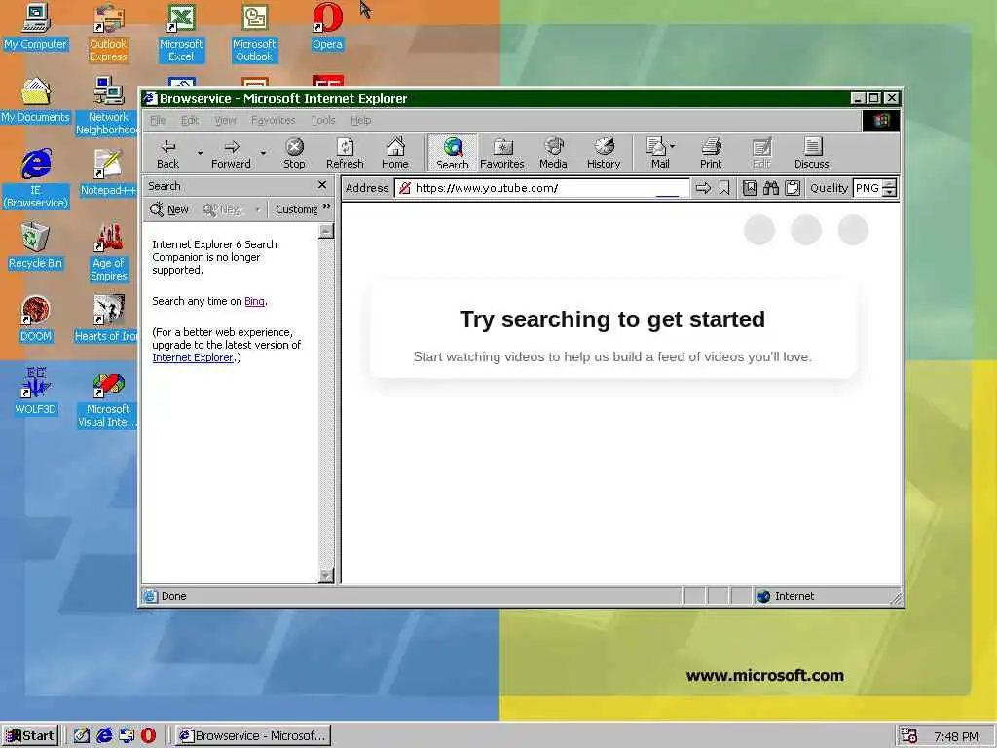
Task: Open the History toolbar button
Action: coord(604,153)
